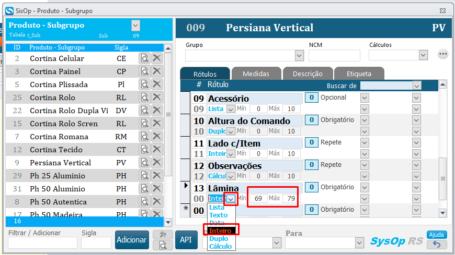This screenshot has width=455, height=255.
Task: Open the type dropdown for Altura do Comando
Action: (x=230, y=131)
